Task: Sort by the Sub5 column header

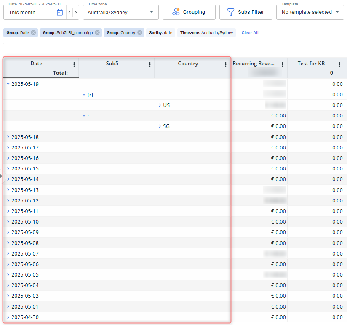Action: click(x=112, y=64)
